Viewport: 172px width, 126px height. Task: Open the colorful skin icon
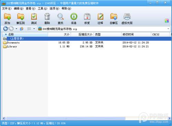[x=167, y=21]
